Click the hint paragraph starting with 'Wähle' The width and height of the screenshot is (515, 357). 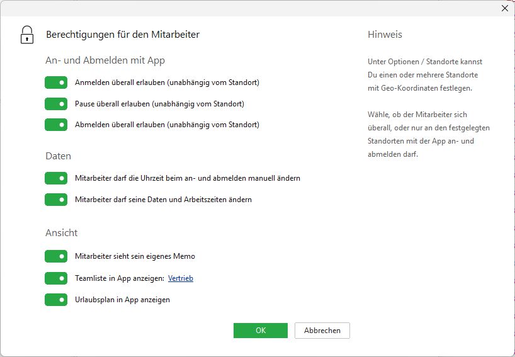[428, 134]
